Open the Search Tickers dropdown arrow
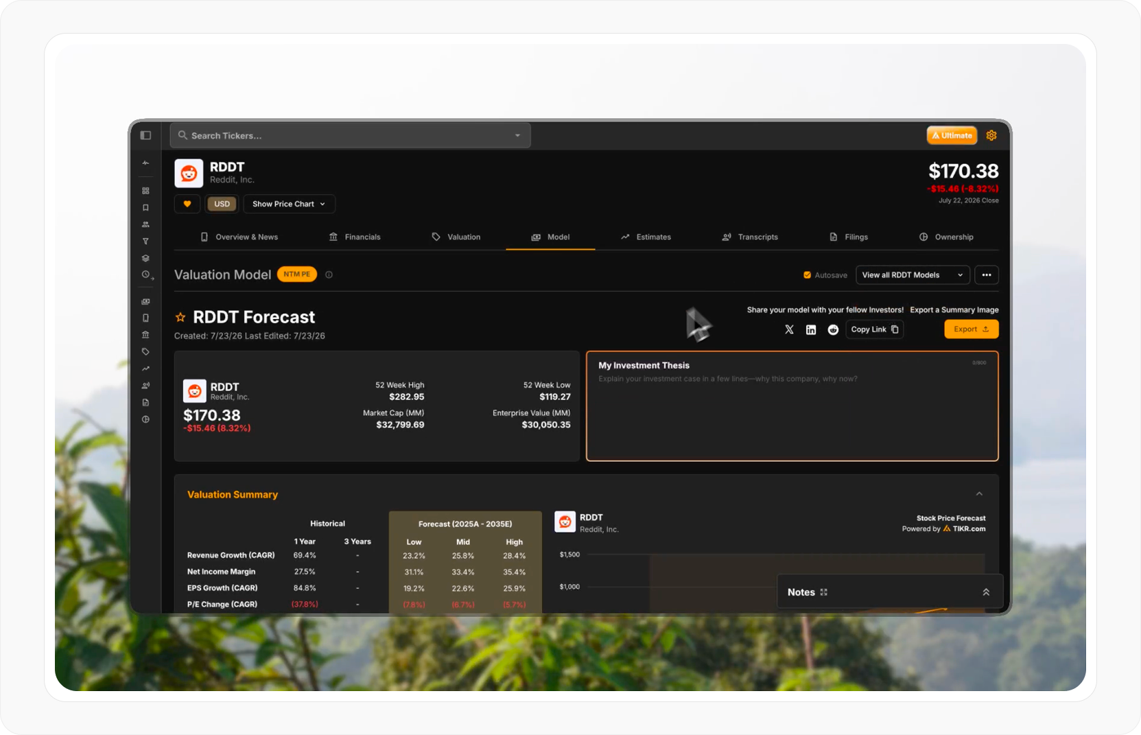This screenshot has width=1141, height=735. 517,135
